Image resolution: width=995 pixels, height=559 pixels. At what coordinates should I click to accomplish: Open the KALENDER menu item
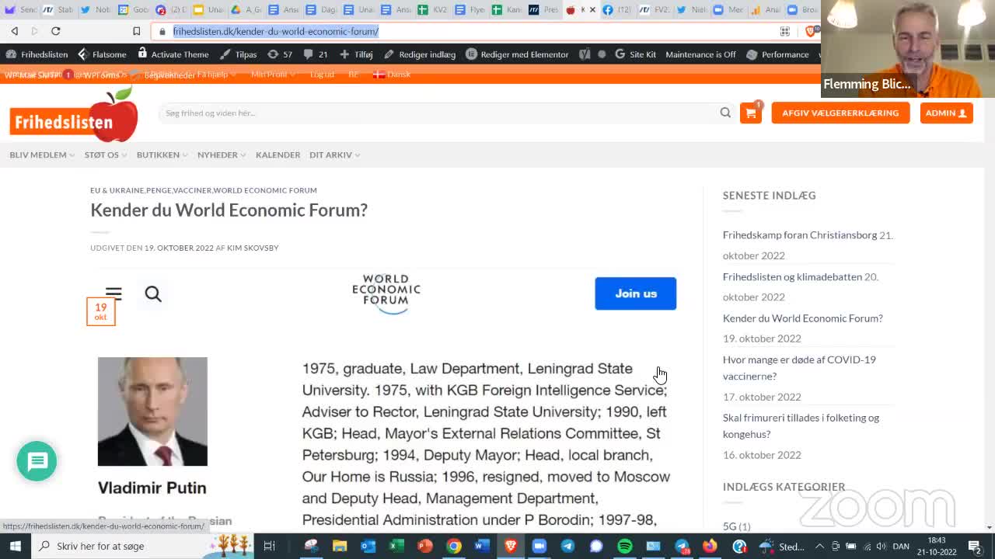point(278,155)
